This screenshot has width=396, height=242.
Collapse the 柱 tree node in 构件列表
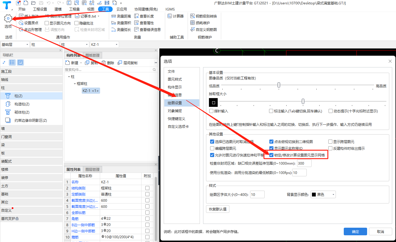[x=69, y=76]
